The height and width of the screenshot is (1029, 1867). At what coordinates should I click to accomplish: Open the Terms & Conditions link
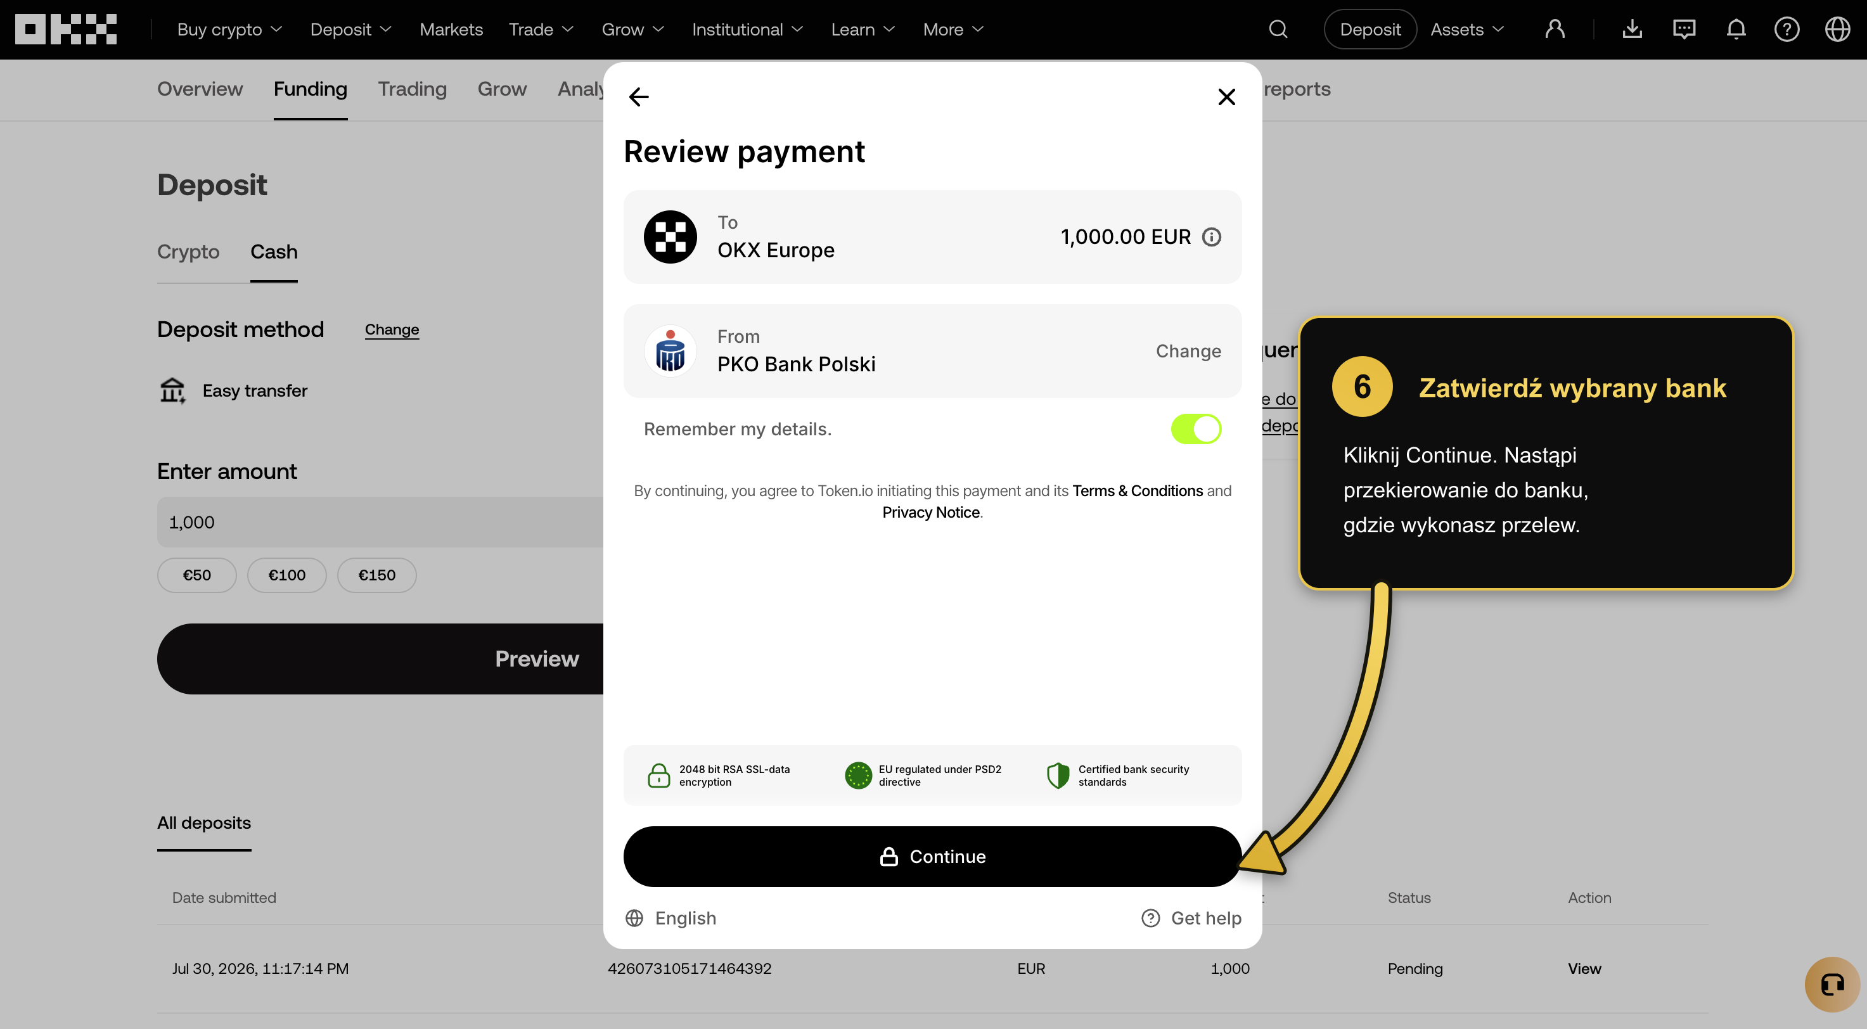pyautogui.click(x=1137, y=490)
